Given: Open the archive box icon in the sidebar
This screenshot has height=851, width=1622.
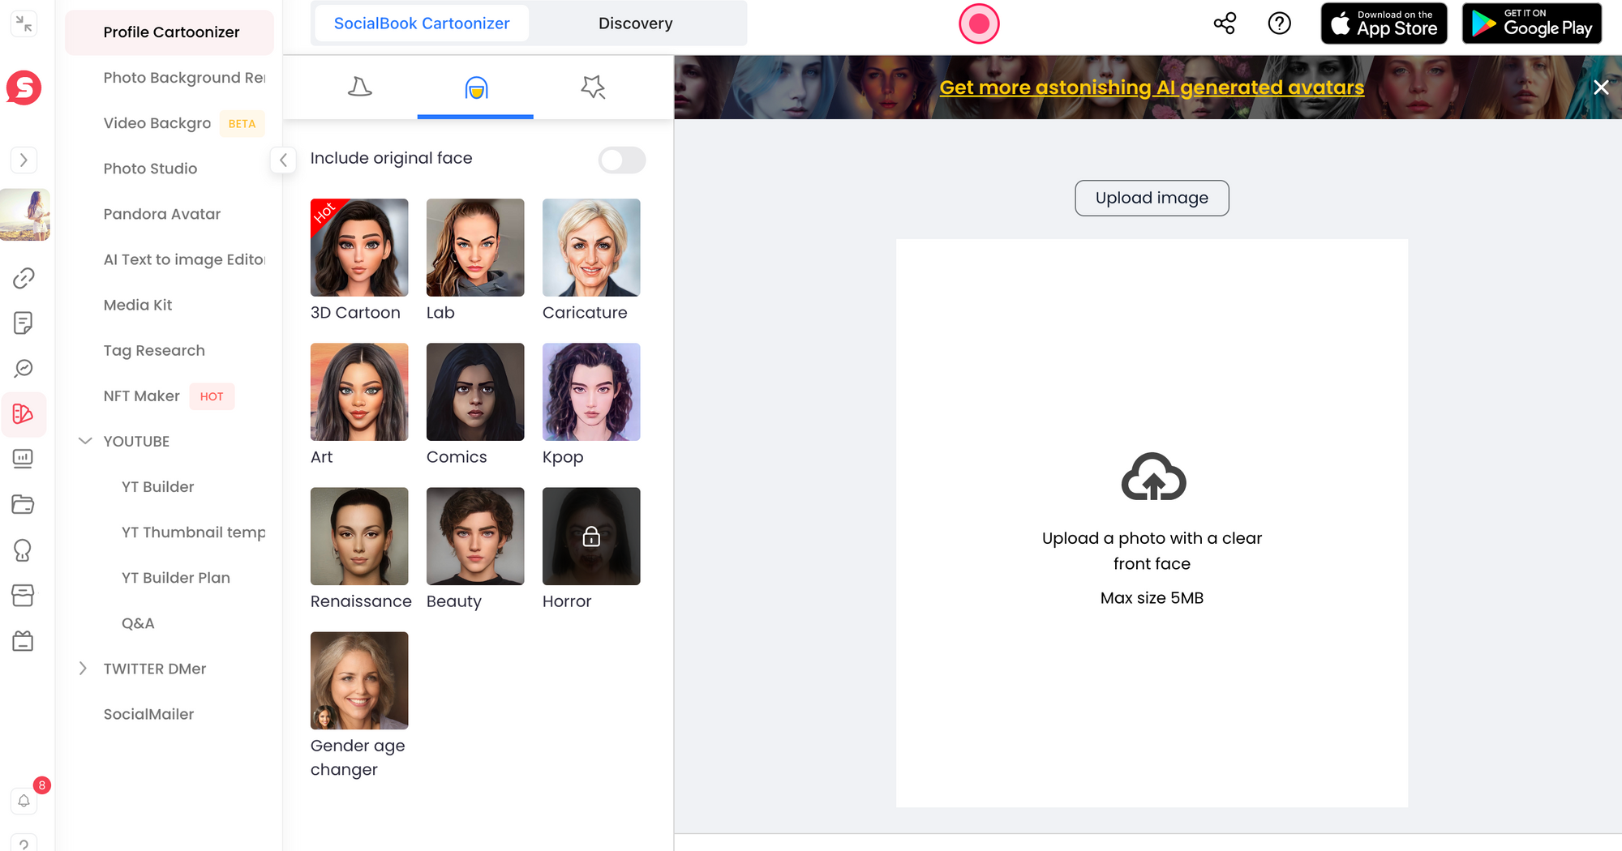Looking at the screenshot, I should (x=24, y=596).
